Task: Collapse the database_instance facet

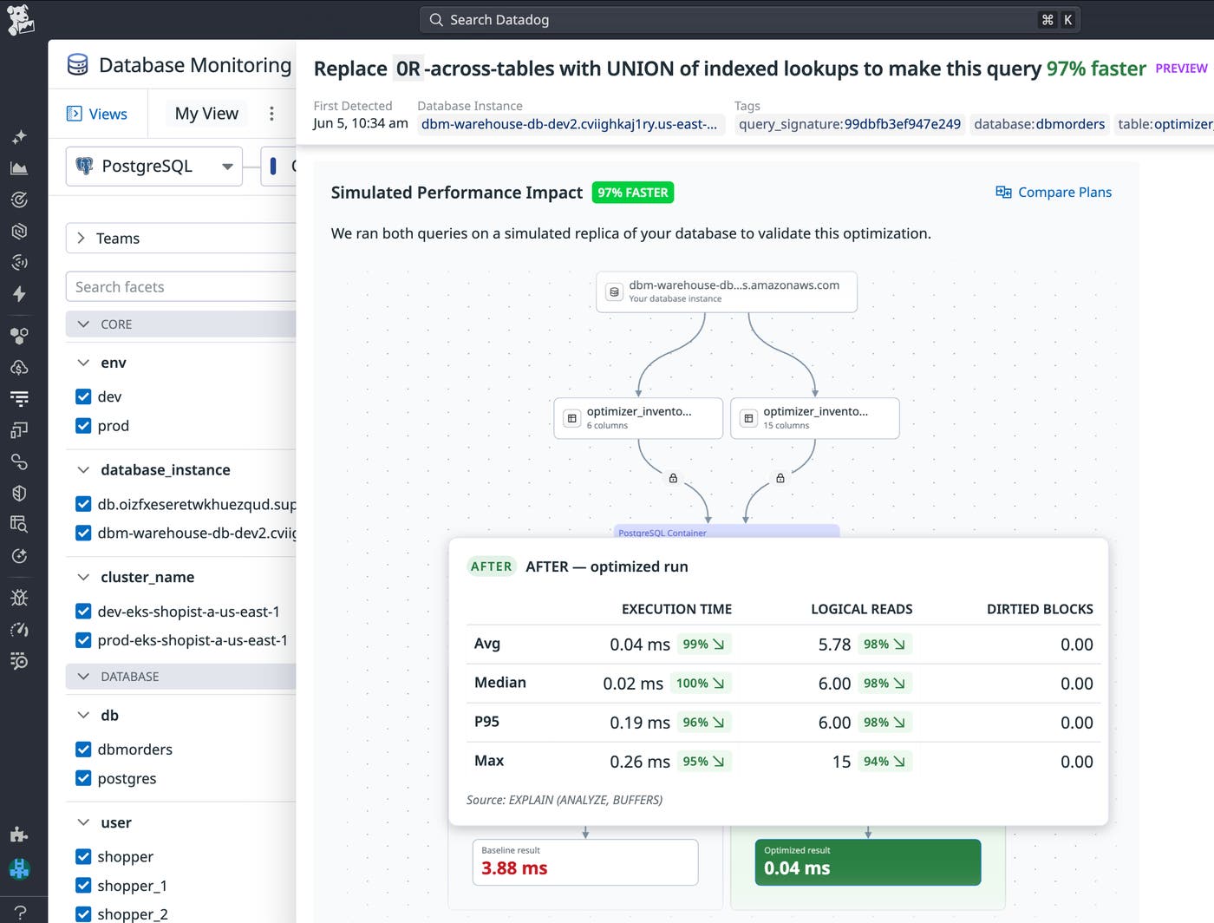Action: (83, 470)
